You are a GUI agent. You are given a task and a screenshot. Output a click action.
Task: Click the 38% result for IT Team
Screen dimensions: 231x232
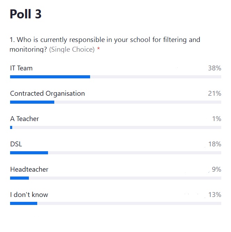(215, 68)
